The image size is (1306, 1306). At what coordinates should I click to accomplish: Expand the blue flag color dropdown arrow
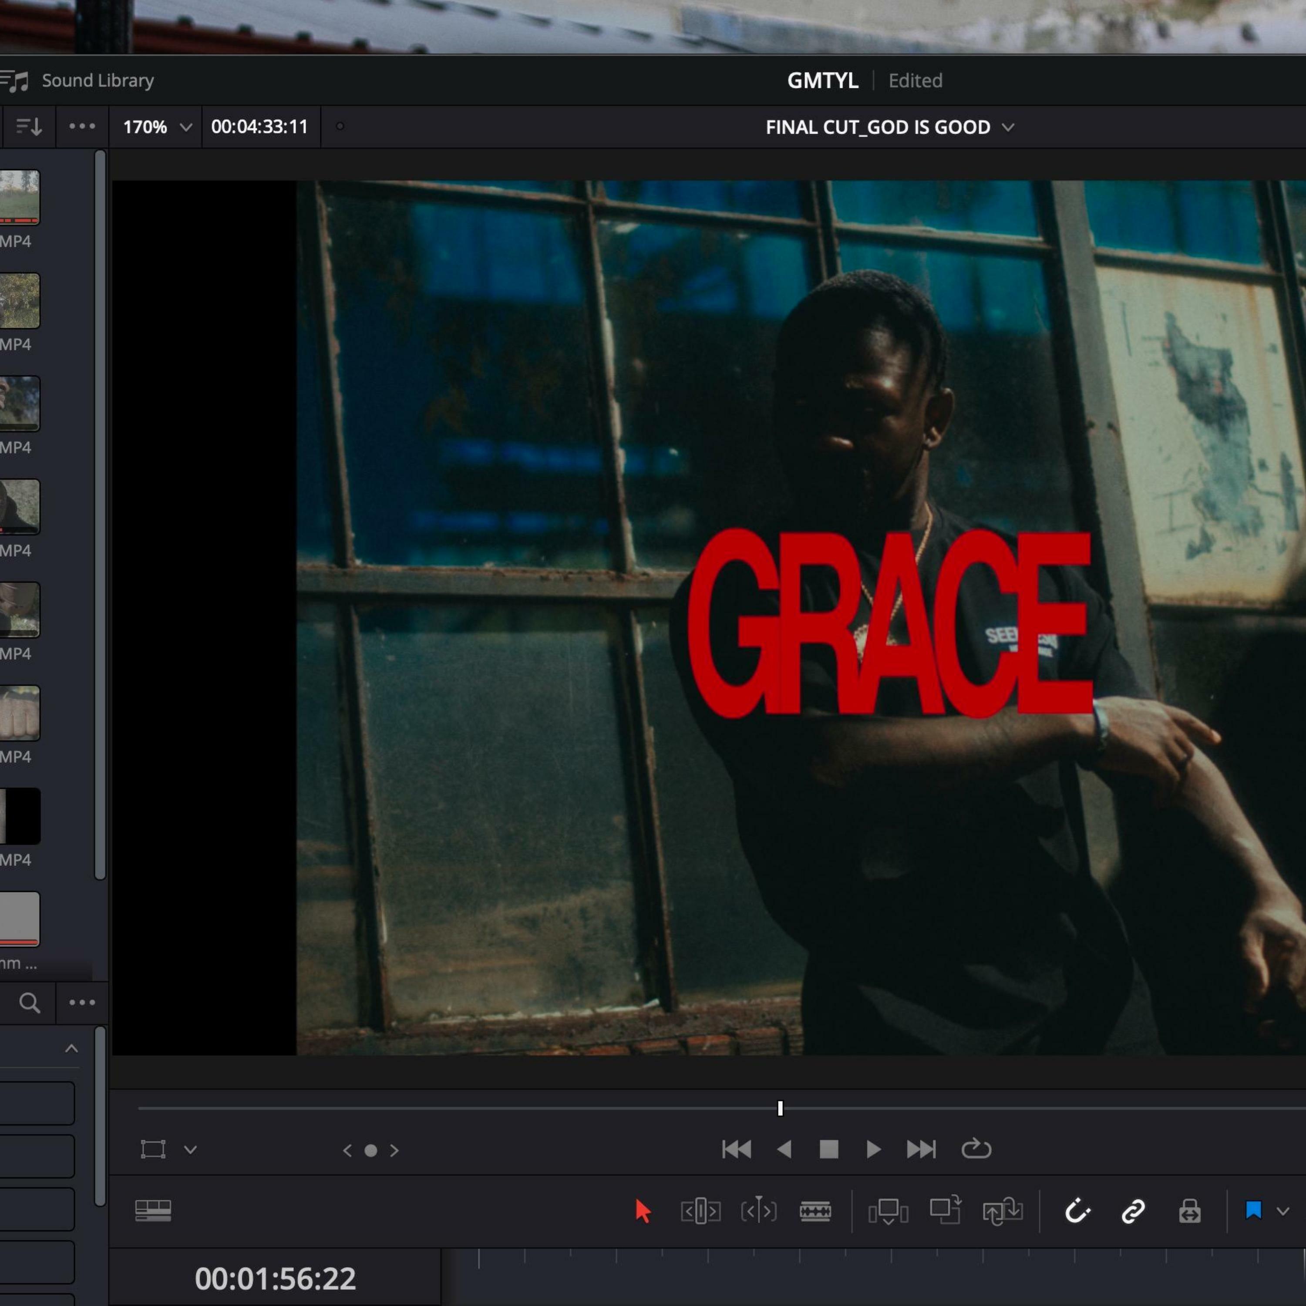click(x=1283, y=1212)
